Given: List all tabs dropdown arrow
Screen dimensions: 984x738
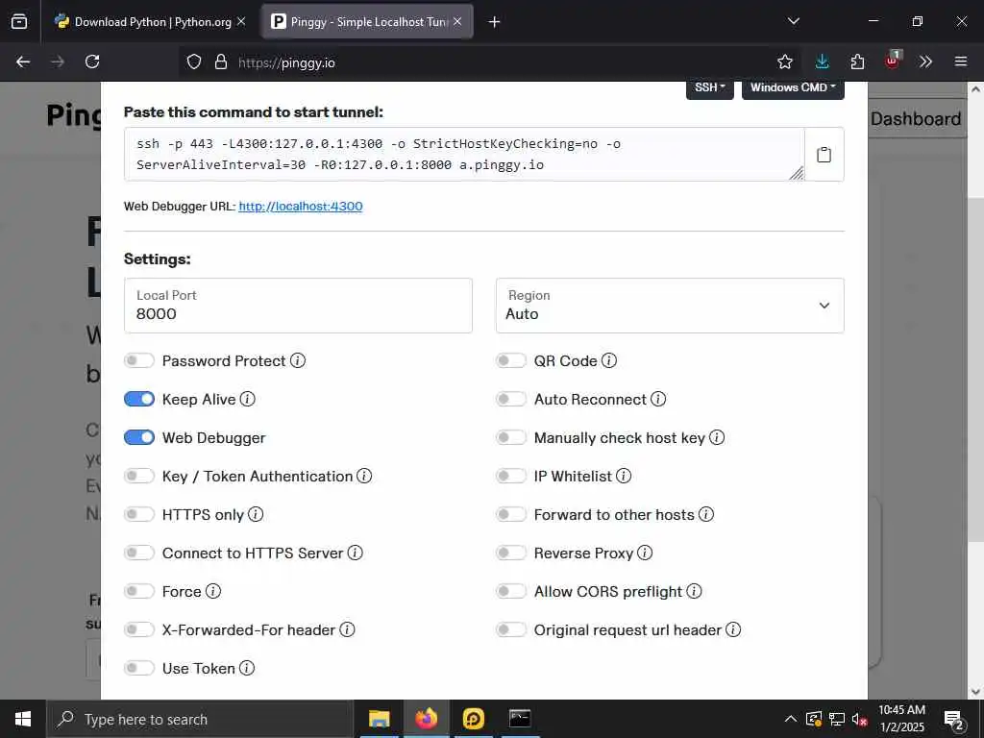Looking at the screenshot, I should click(794, 21).
